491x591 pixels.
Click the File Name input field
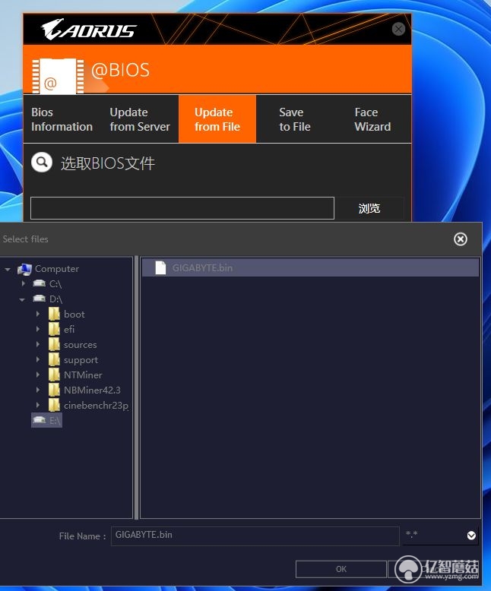coord(255,536)
